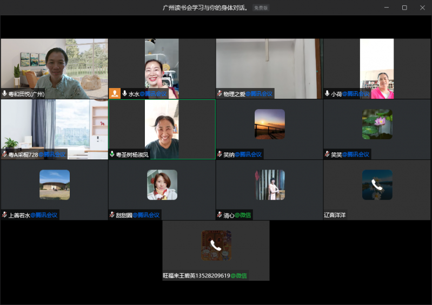Maximize the meeting window
The width and height of the screenshot is (432, 305).
click(404, 8)
